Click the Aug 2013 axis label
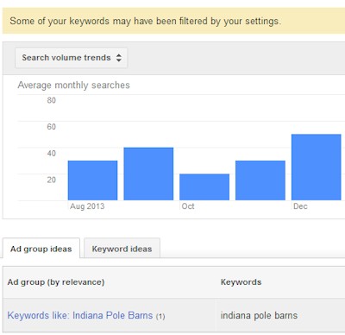Screen dimensions: 345x335 click(87, 206)
